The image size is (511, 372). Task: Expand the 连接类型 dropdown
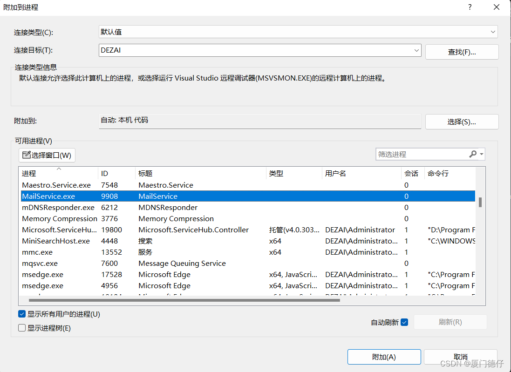(x=493, y=32)
